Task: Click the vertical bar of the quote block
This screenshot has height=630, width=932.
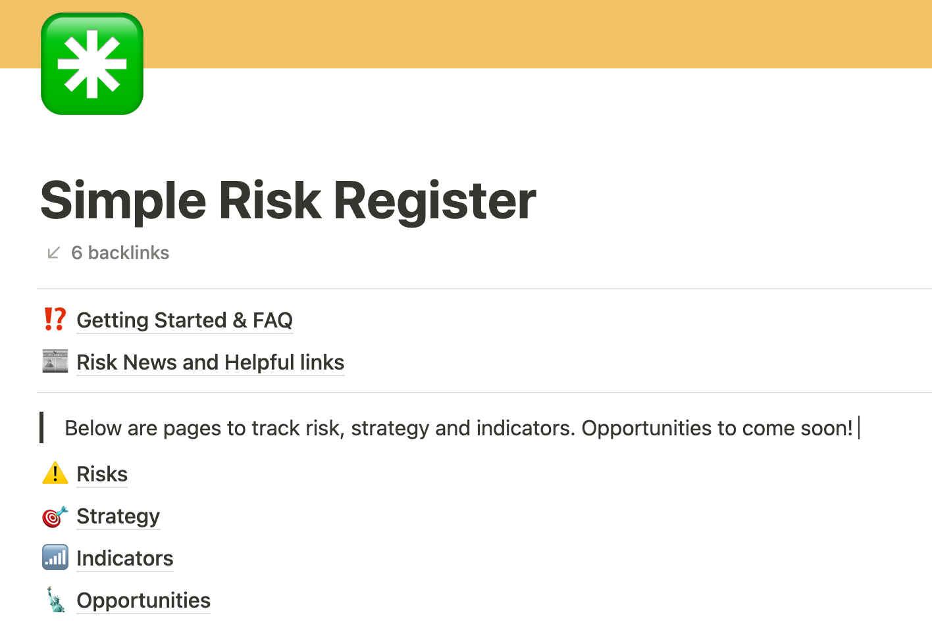Action: click(41, 427)
